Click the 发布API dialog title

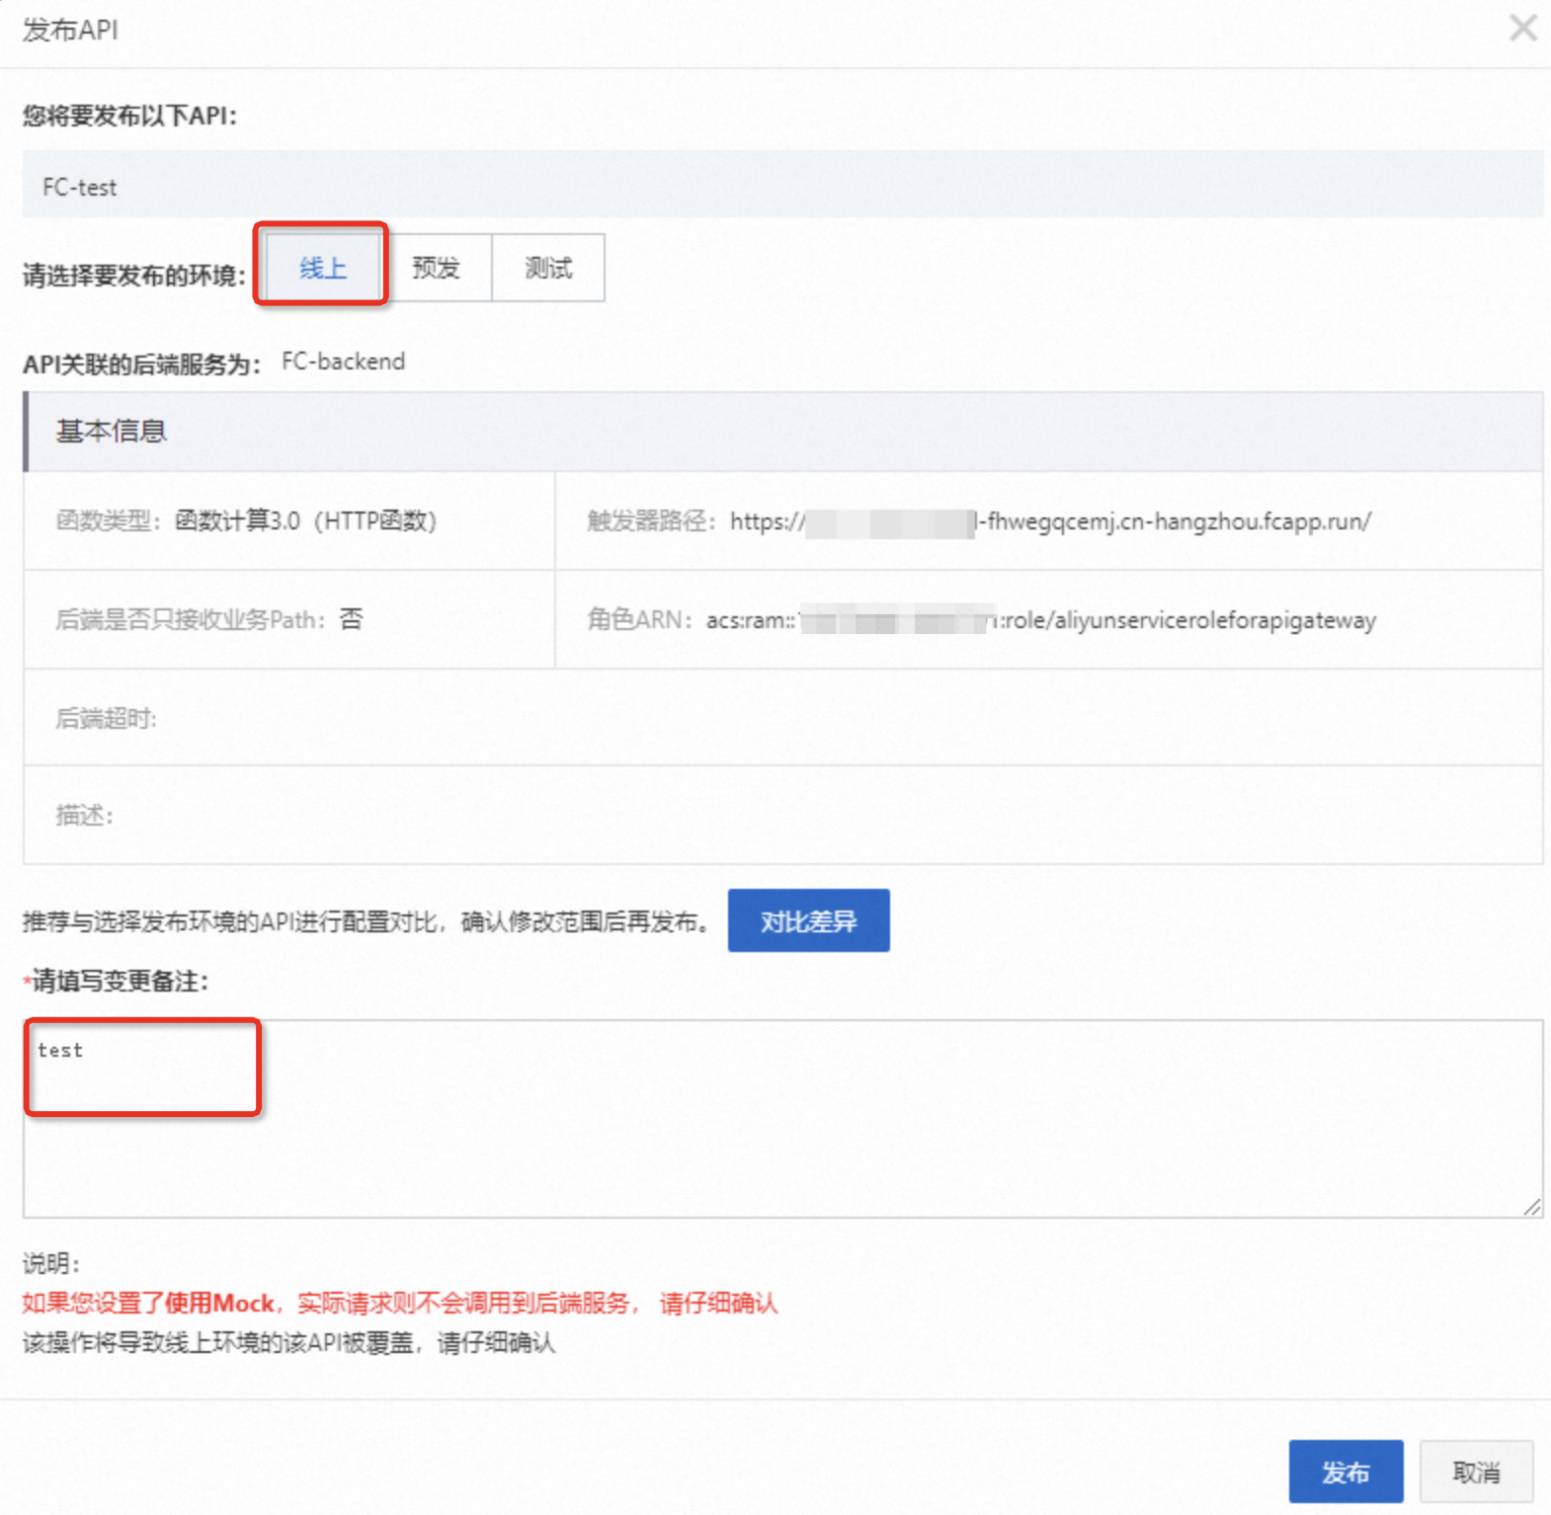click(x=70, y=30)
